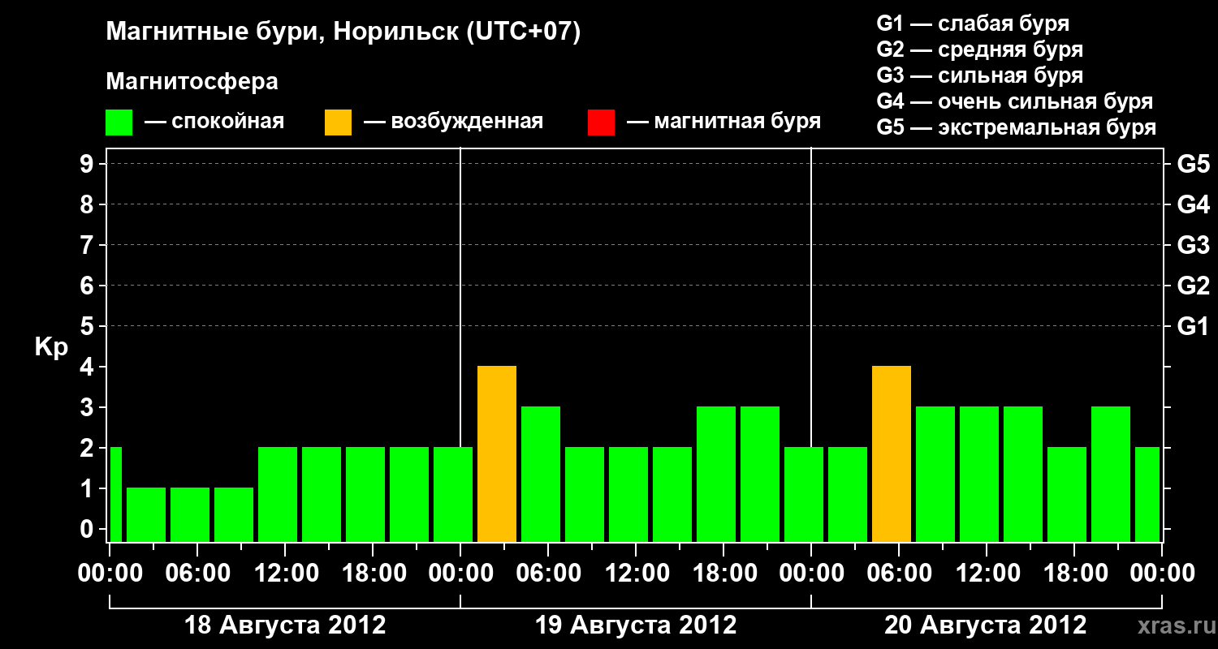The height and width of the screenshot is (649, 1218).
Task: Click 'G5 — экстремальная буря' legend line
Action: [x=1016, y=127]
